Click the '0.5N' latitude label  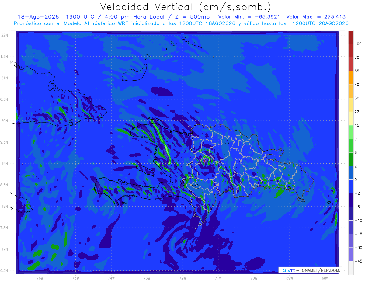[x=5, y=99]
